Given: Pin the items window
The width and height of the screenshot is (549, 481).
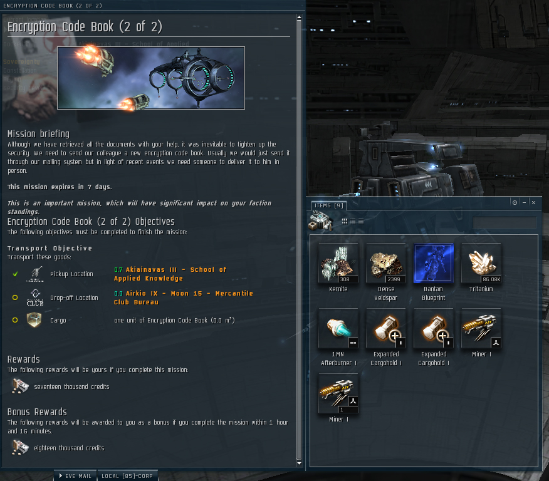Looking at the screenshot, I should (515, 202).
